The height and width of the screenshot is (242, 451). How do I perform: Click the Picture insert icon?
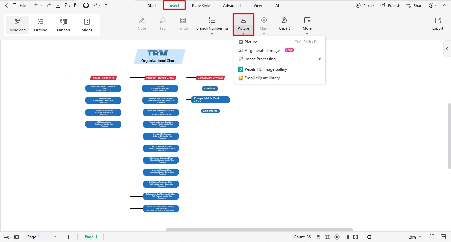tap(244, 20)
